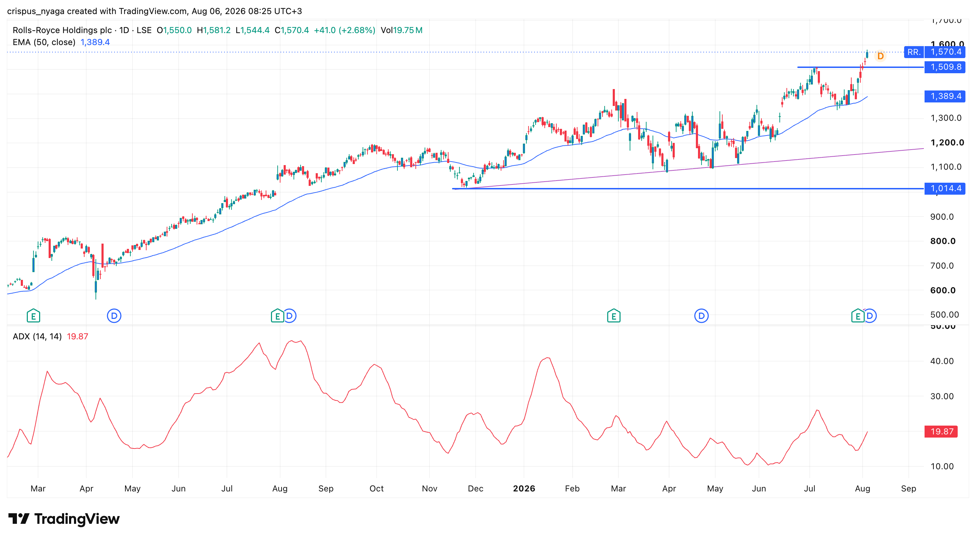Click the earnings E marker below March 2025
Screen dimensions: 976x540
33,316
